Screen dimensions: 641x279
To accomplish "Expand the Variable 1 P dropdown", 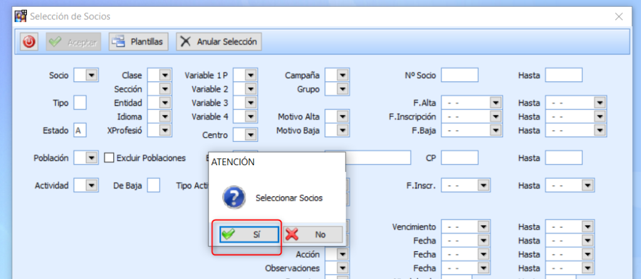I will pos(250,75).
